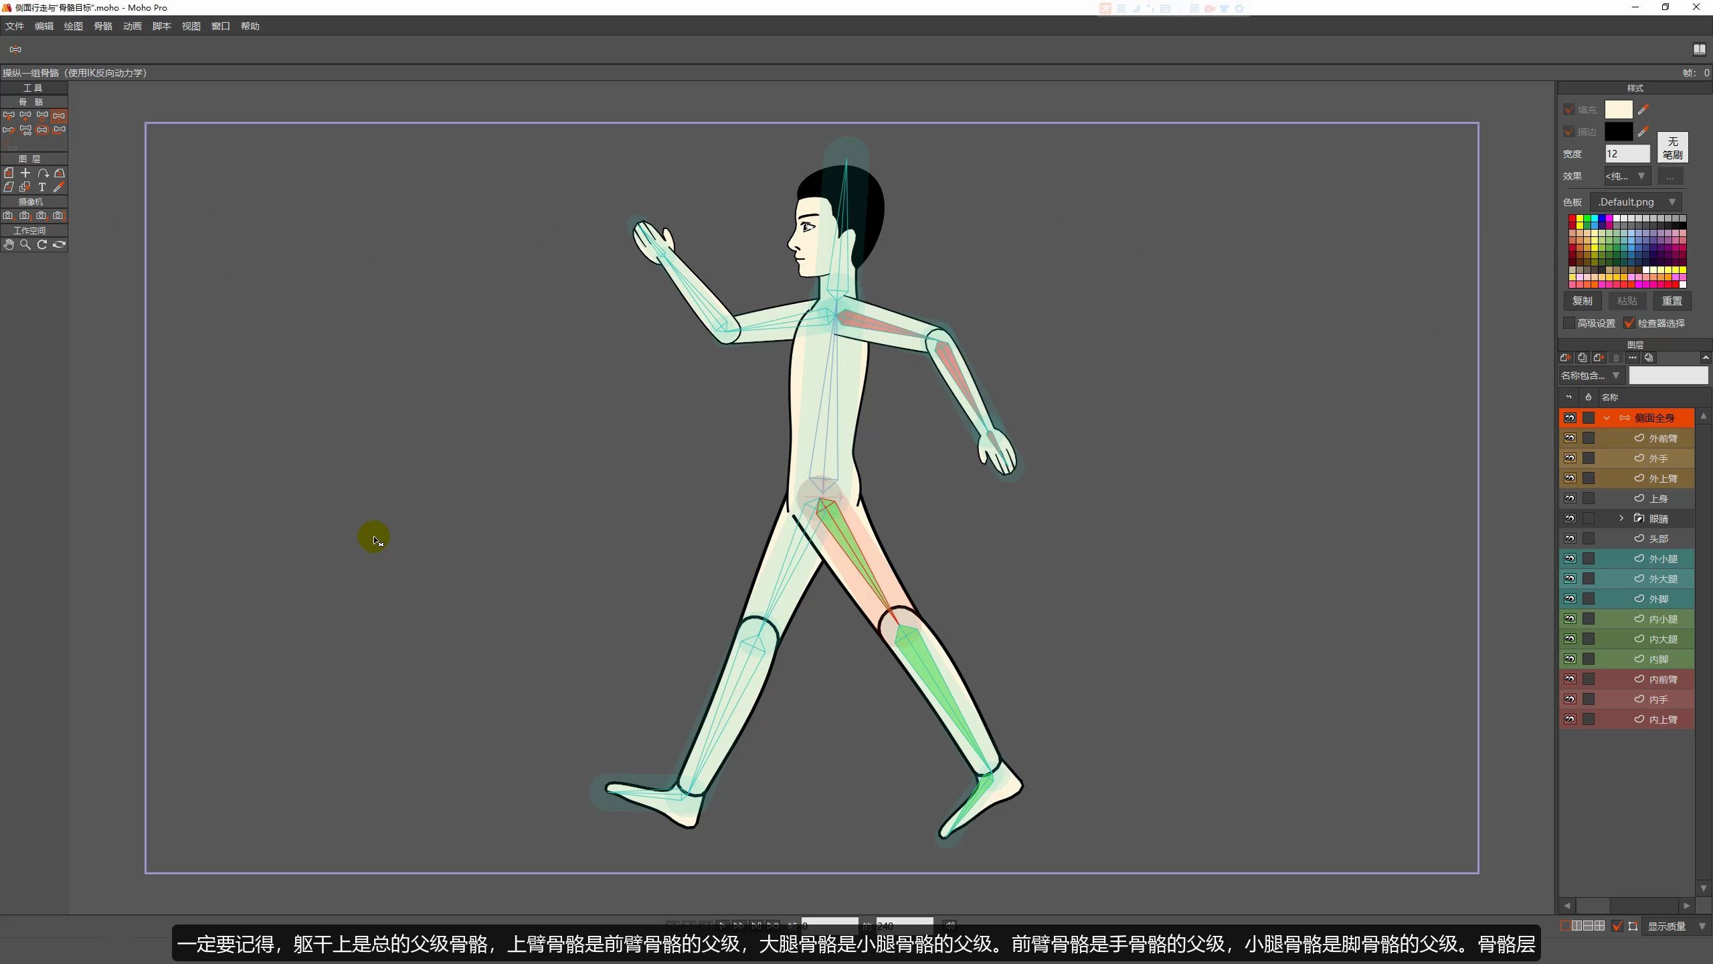
Task: Open the 动画 menu
Action: tap(132, 26)
